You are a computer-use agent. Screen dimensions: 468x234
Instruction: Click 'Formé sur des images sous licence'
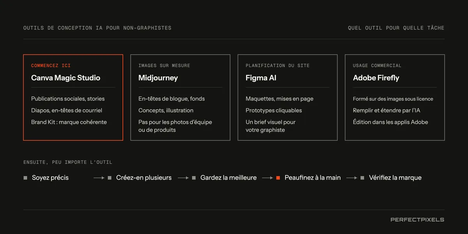pos(393,99)
